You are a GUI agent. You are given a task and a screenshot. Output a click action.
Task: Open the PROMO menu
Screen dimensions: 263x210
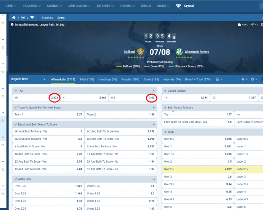[127, 6]
